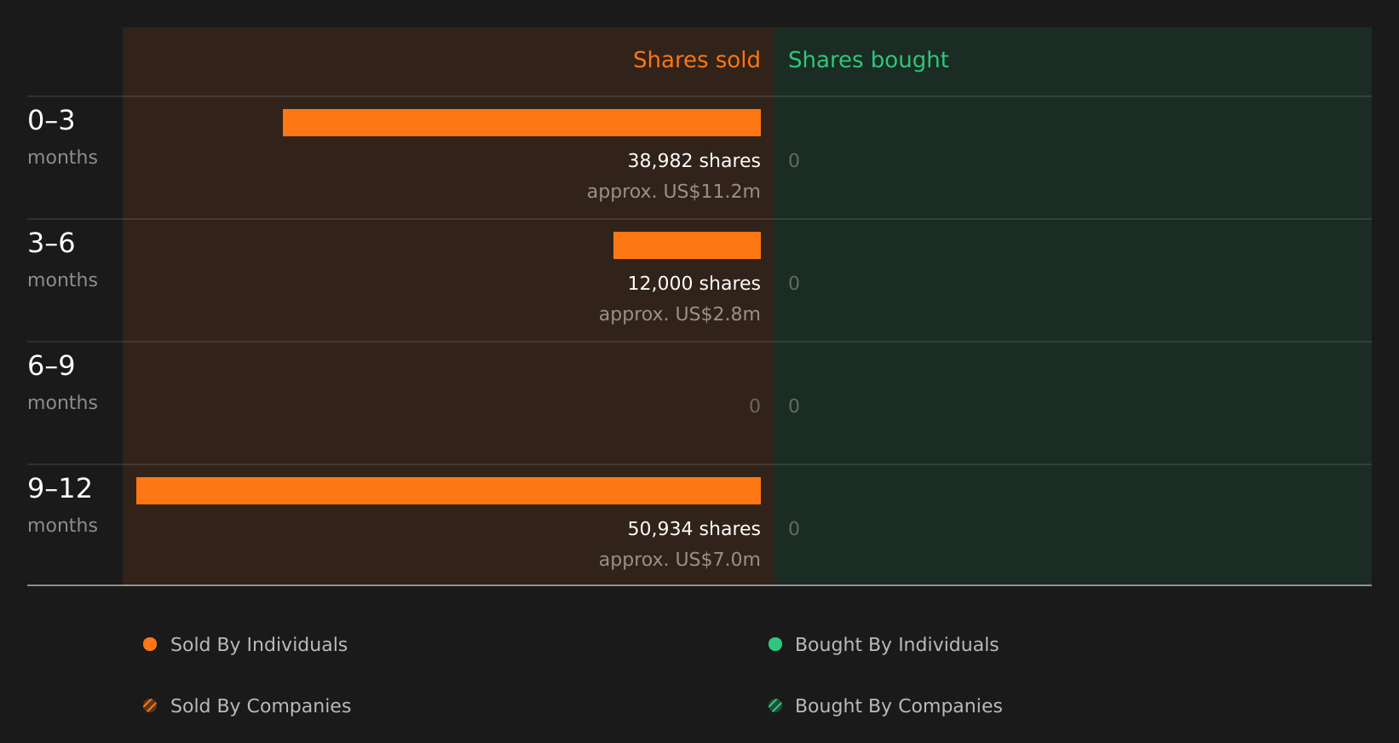This screenshot has width=1399, height=743.
Task: Click the shares bought 0 in 6–9 months row
Action: coord(794,406)
